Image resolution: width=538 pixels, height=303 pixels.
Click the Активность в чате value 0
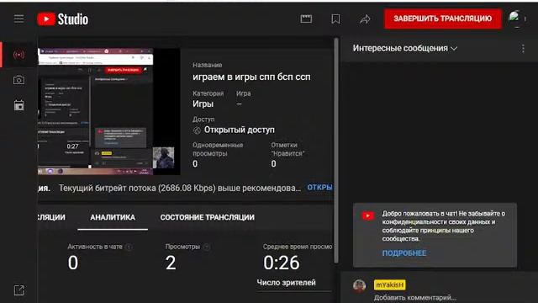(73, 263)
